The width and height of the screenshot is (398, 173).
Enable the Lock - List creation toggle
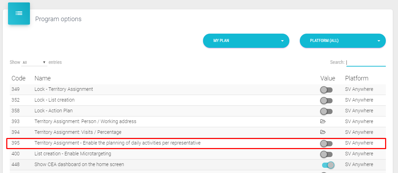tap(326, 101)
